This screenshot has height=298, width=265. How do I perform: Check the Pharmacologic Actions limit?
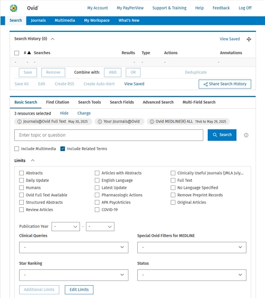(97, 195)
